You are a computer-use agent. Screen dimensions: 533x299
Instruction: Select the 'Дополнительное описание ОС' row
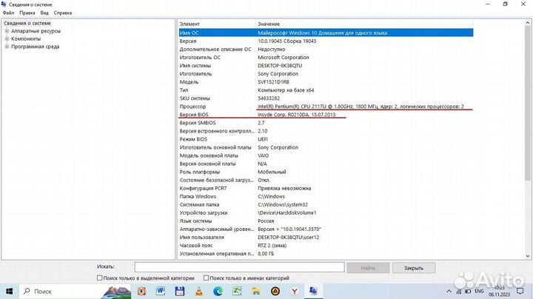326,50
